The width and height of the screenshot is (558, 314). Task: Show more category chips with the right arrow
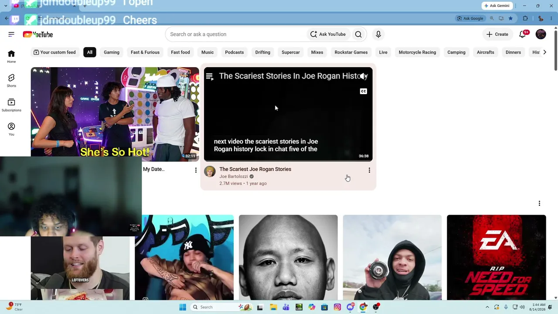click(x=544, y=52)
